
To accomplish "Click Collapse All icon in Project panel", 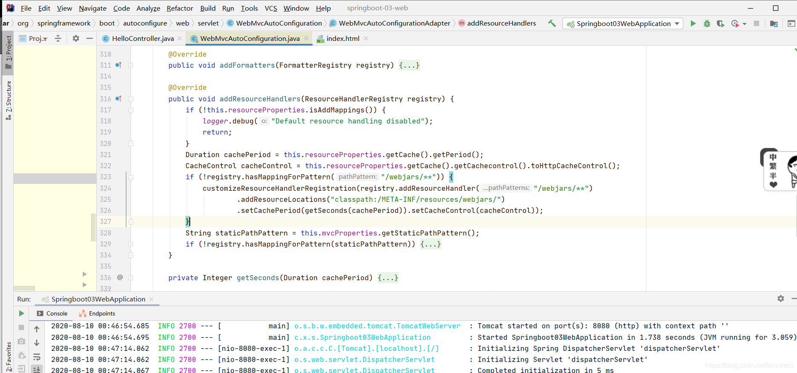I will (x=58, y=38).
